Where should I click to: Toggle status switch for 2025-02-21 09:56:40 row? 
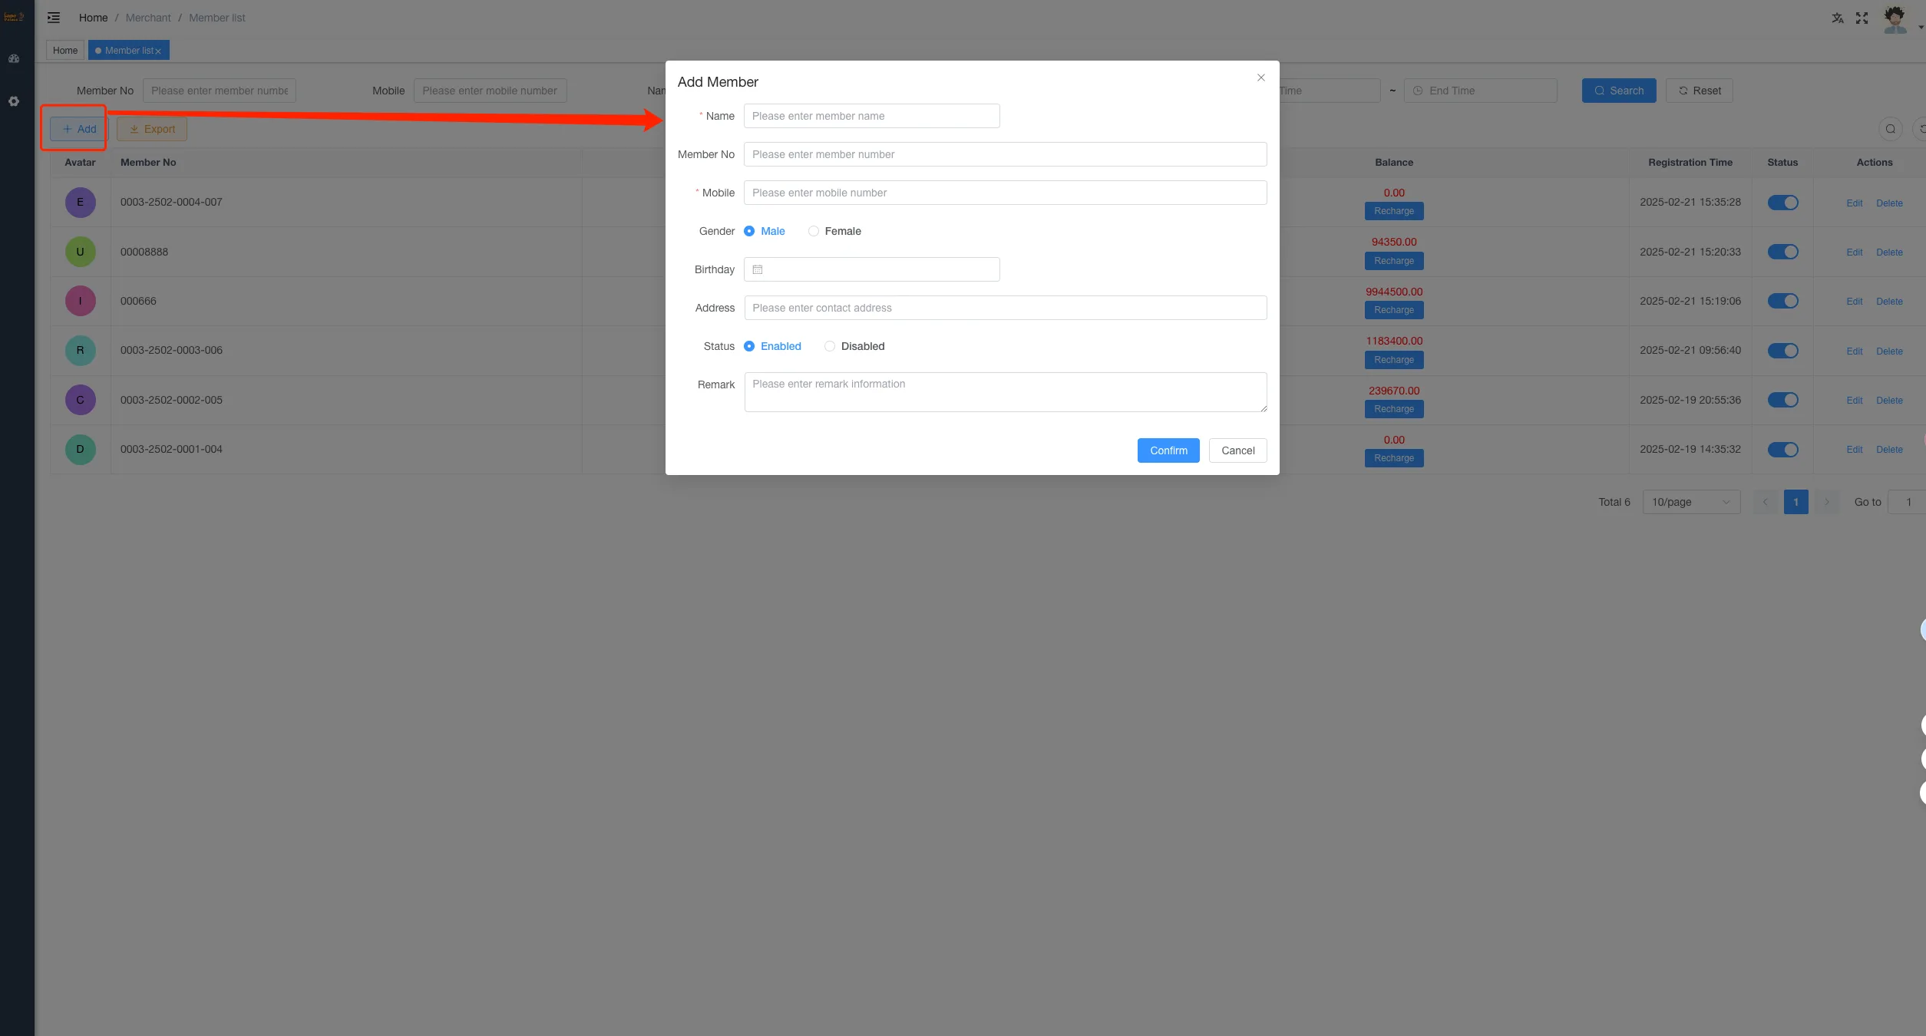[x=1782, y=351]
